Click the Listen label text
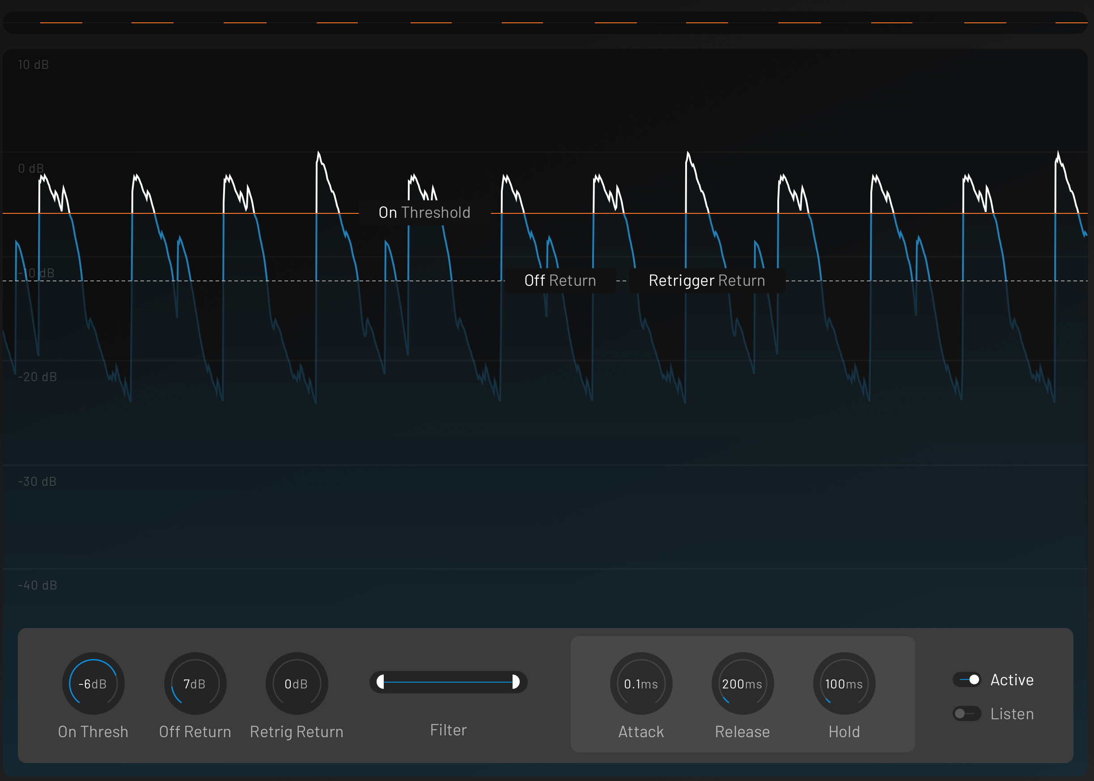1094x781 pixels. click(1012, 714)
